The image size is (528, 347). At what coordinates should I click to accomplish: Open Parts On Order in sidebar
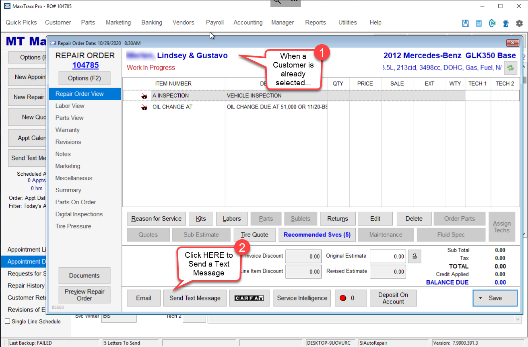tap(76, 202)
